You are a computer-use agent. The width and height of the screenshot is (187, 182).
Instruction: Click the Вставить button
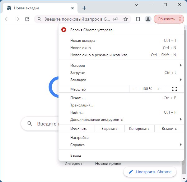tap(169, 129)
